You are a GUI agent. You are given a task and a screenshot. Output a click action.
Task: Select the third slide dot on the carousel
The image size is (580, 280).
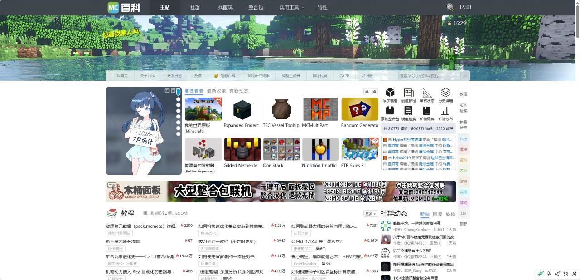coord(179,105)
